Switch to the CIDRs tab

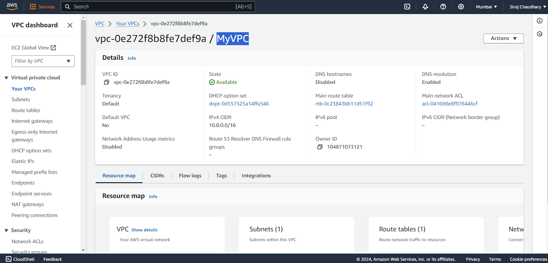(x=157, y=176)
